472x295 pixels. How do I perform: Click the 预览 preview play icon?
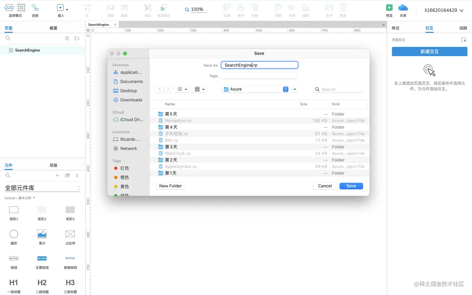pyautogui.click(x=389, y=7)
